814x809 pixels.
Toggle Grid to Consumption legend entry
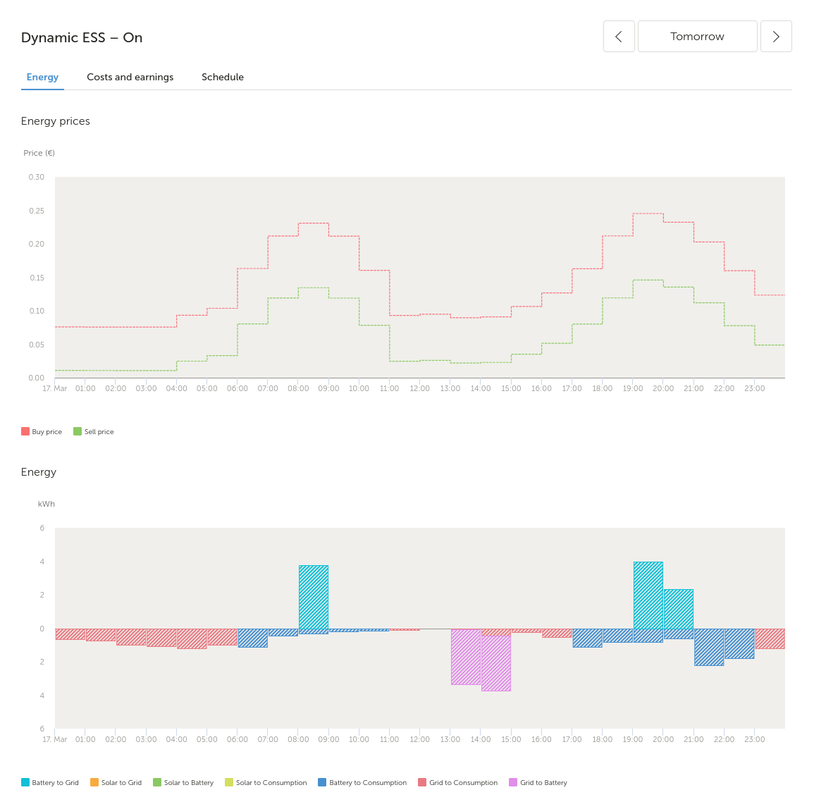pyautogui.click(x=458, y=782)
